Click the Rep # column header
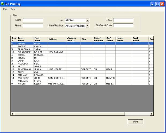Image resolution: width=166 pixels, height=133 pixels. [x=14, y=39]
